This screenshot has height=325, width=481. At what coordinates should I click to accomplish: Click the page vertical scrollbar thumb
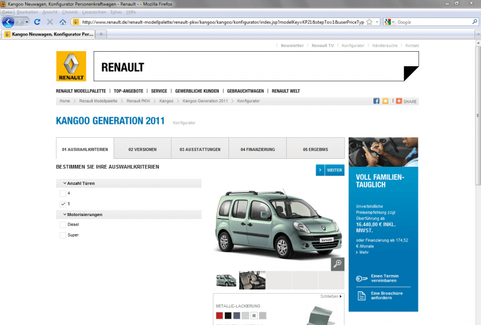coord(478,116)
